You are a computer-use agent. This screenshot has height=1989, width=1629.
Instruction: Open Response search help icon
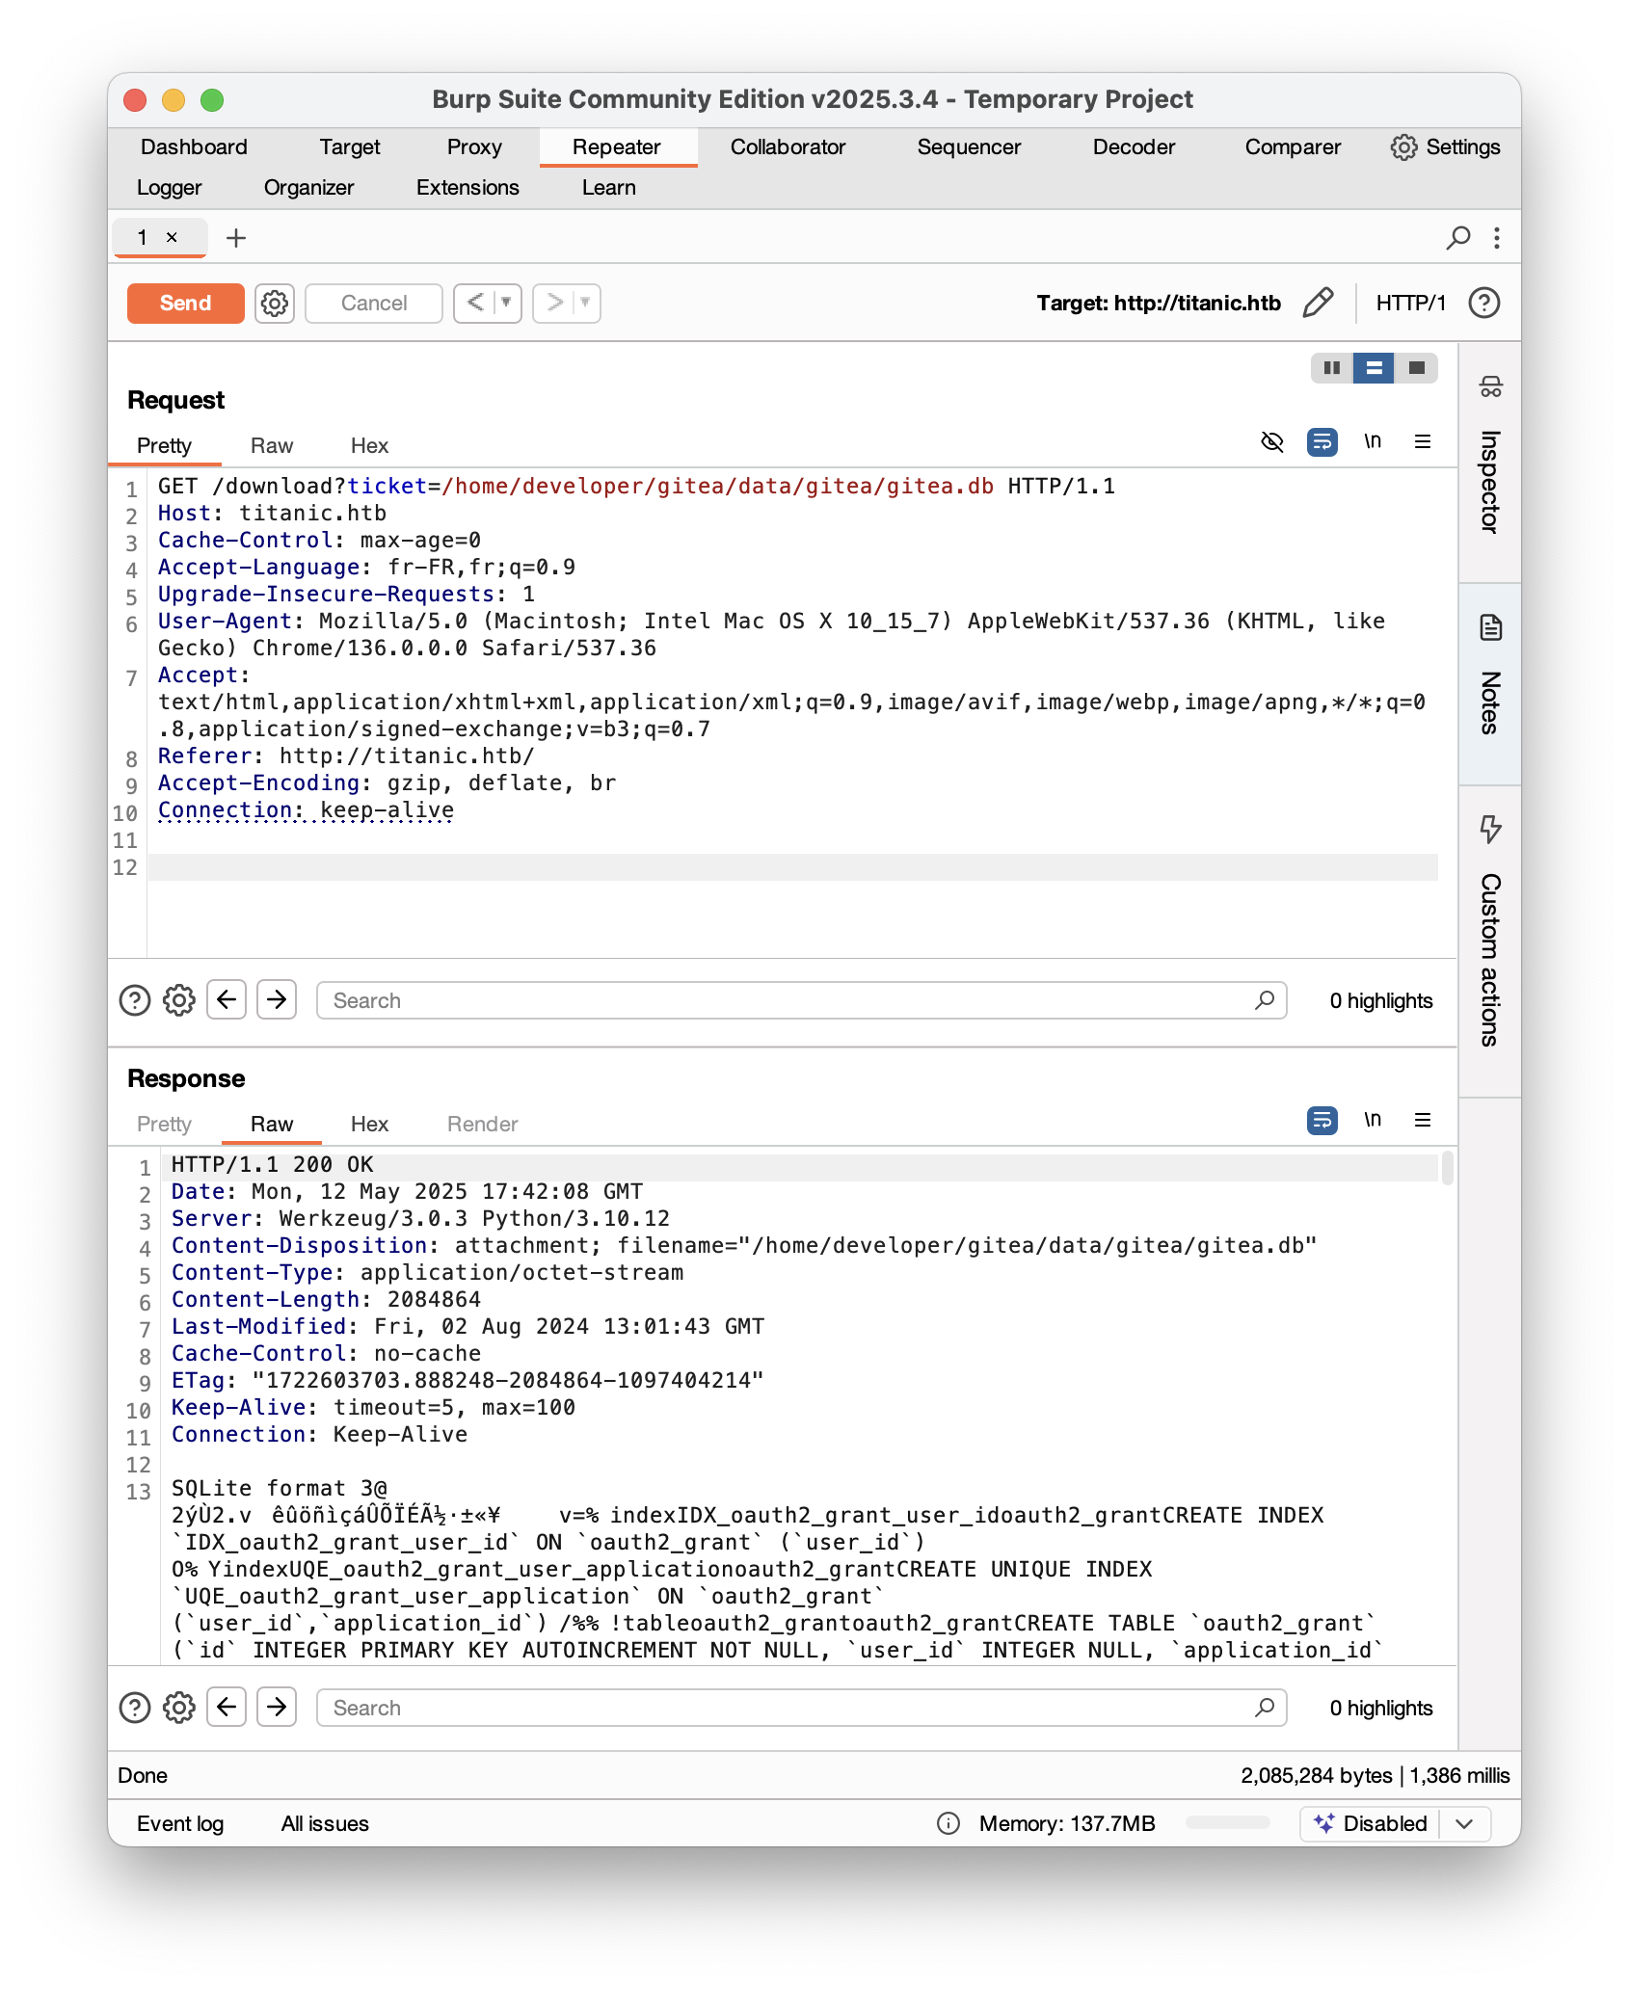135,1709
